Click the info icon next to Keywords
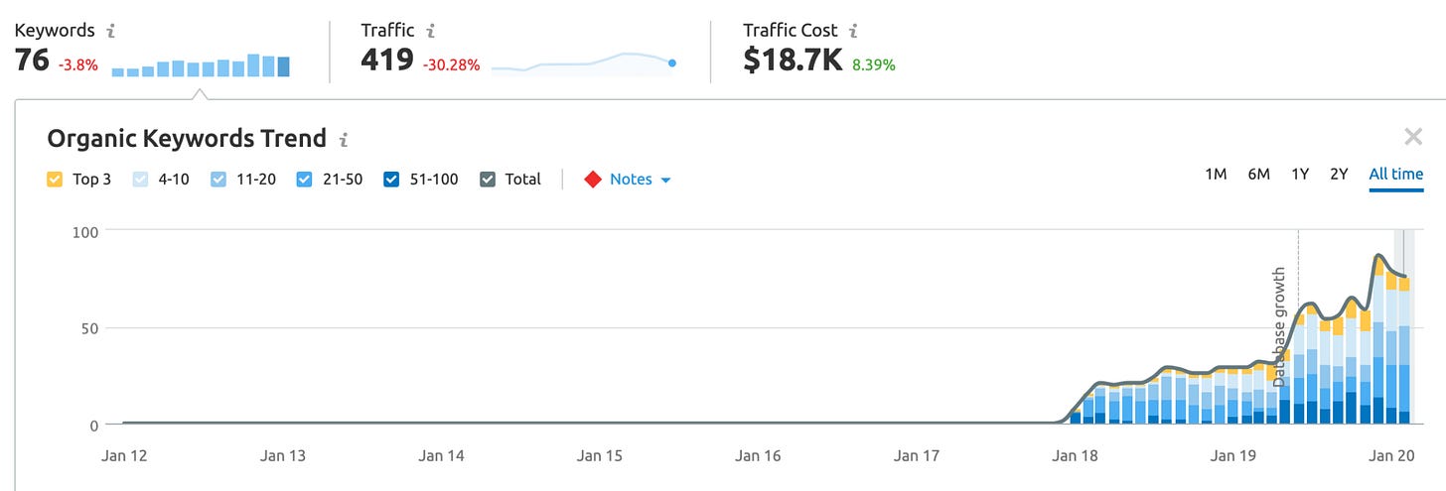1446x491 pixels. [111, 31]
